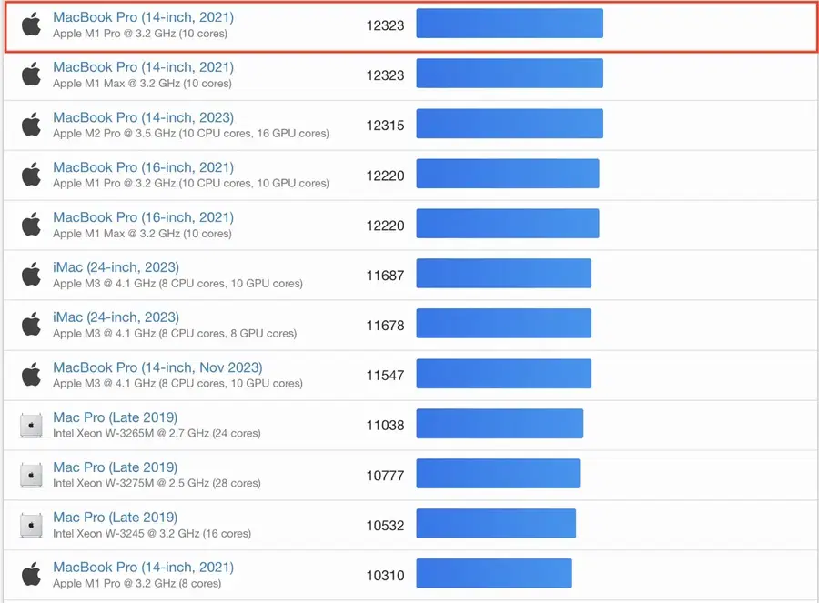Open the MacBook Pro (14-inch, Nov 2023) link
The height and width of the screenshot is (603, 819).
[157, 367]
